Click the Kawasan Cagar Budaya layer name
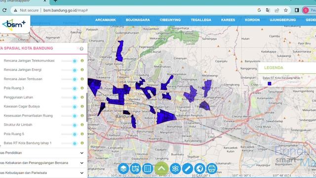The height and width of the screenshot is (178, 316). 22,106
